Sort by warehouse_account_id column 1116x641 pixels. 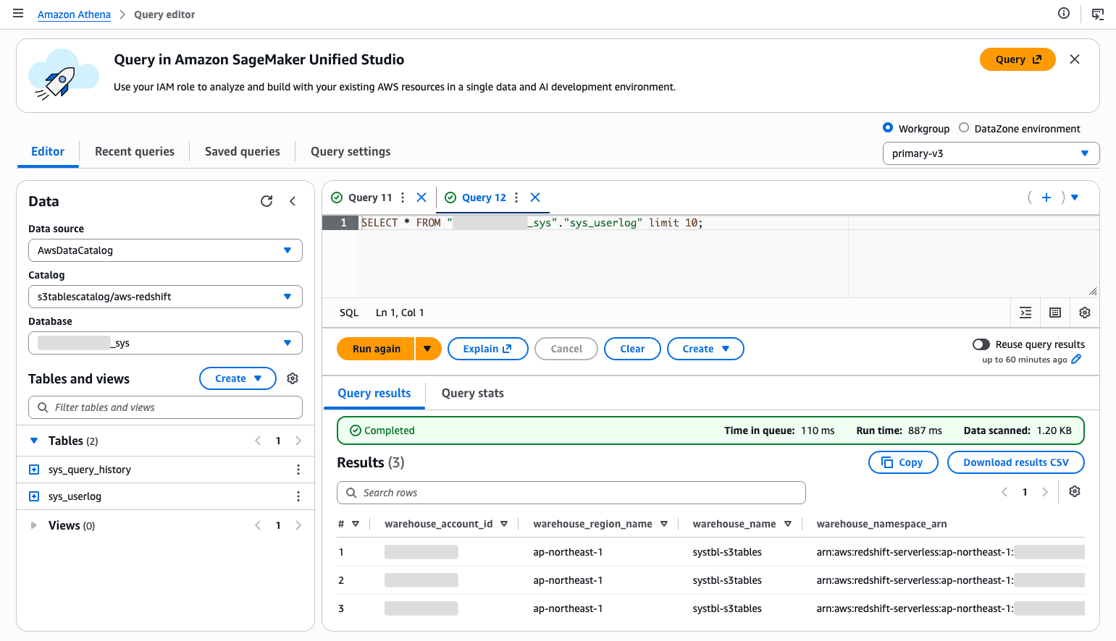tap(504, 524)
